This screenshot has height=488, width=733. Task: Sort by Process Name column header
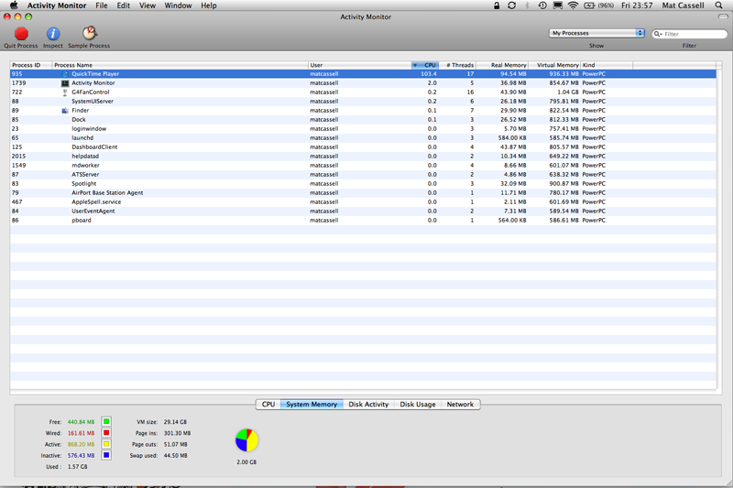(x=180, y=65)
